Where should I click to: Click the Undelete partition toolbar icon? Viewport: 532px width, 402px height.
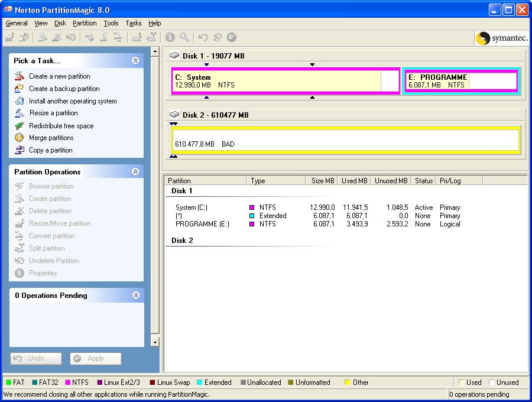point(71,37)
